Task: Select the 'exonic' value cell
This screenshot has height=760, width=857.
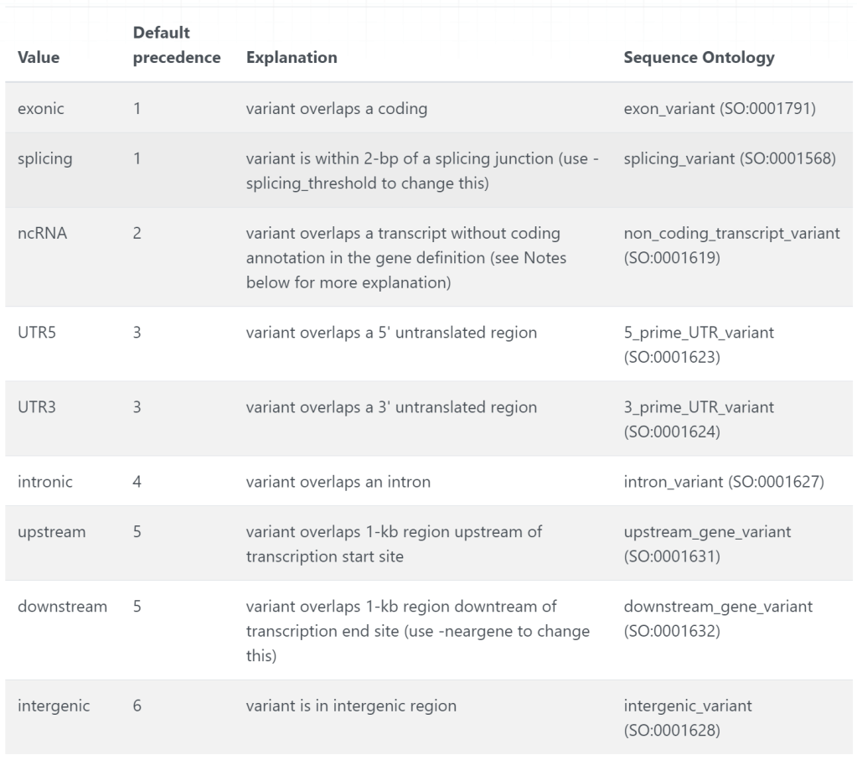Action: (41, 108)
